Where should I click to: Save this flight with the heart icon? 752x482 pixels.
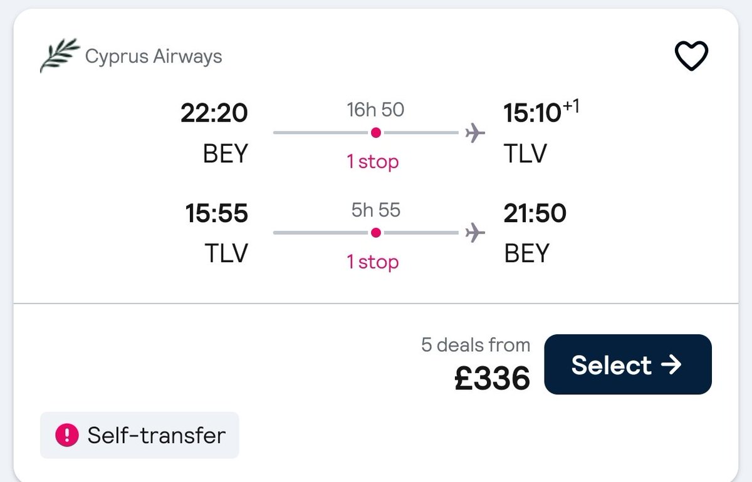pos(691,56)
